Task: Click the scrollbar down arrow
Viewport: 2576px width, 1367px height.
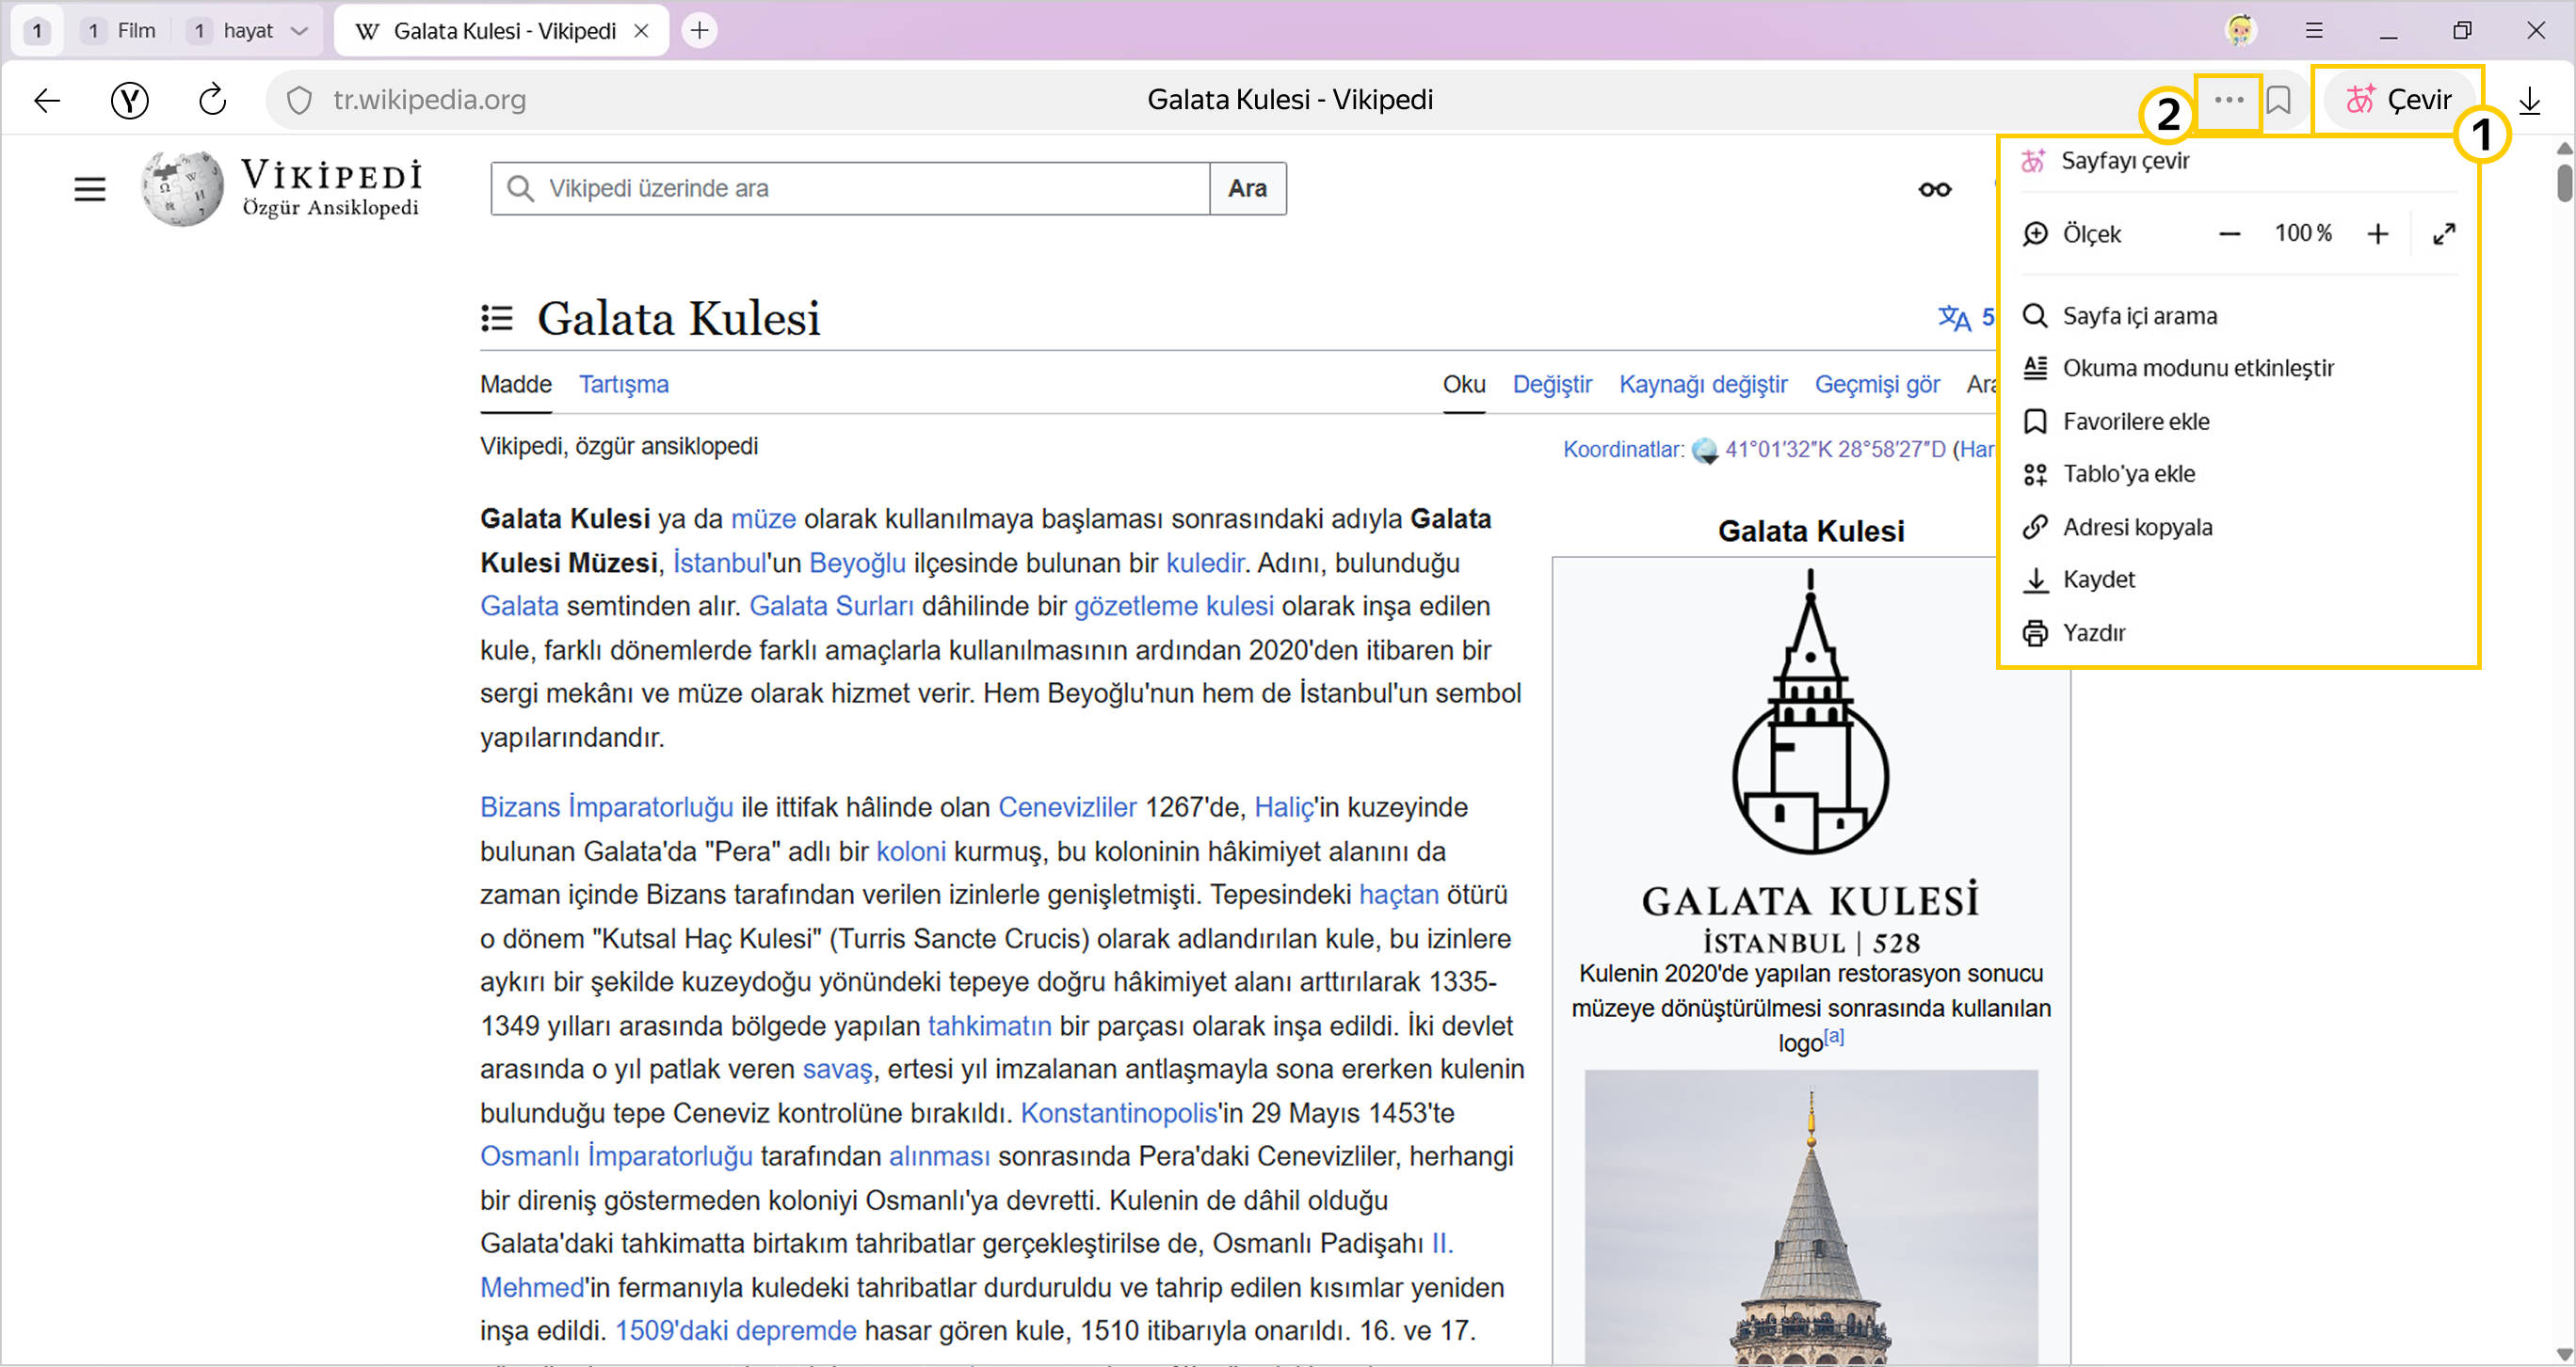Action: click(x=2564, y=1356)
